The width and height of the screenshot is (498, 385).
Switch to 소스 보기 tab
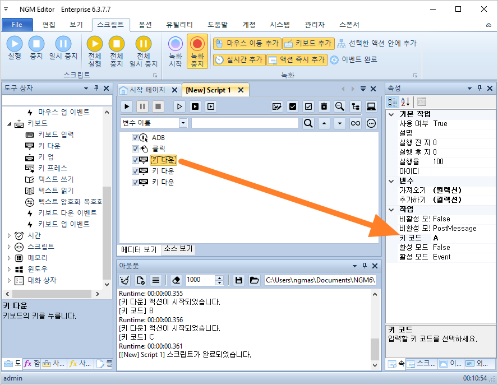point(178,249)
